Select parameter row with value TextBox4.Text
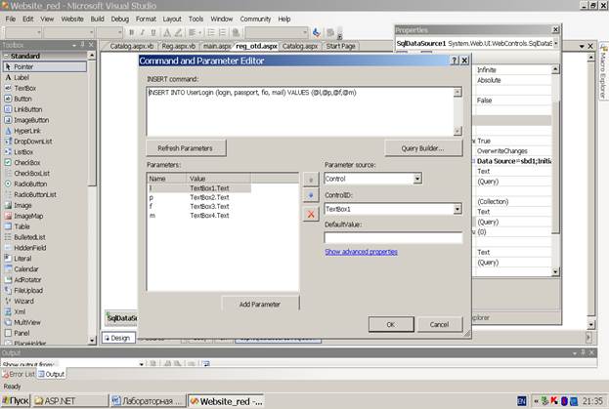Viewport: 609px width, 409px height. click(198, 216)
